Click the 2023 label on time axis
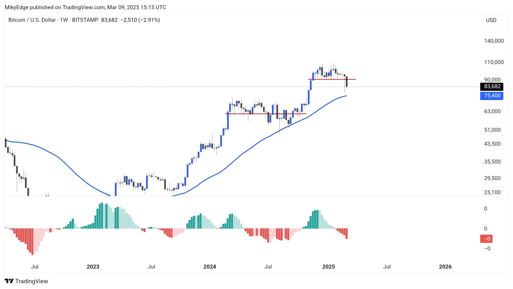 pyautogui.click(x=93, y=267)
